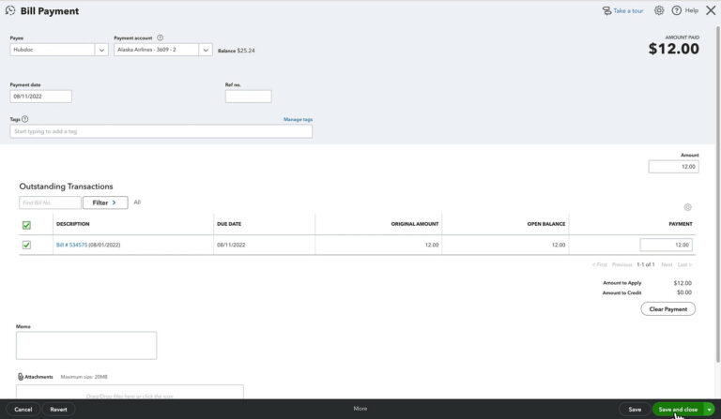Click the Payee Hubdoc field
The image size is (721, 419).
click(x=53, y=50)
